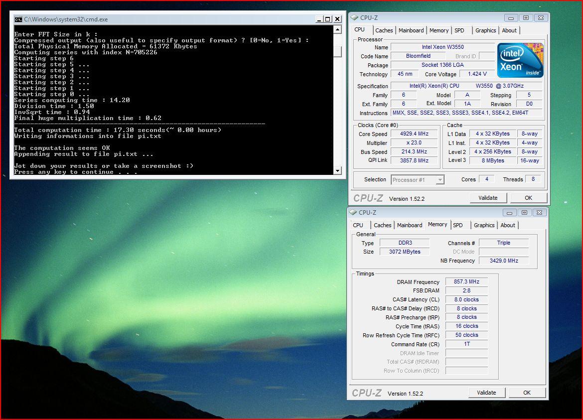
Task: Click the instructions list MMX, SSE field
Action: pyautogui.click(x=466, y=113)
